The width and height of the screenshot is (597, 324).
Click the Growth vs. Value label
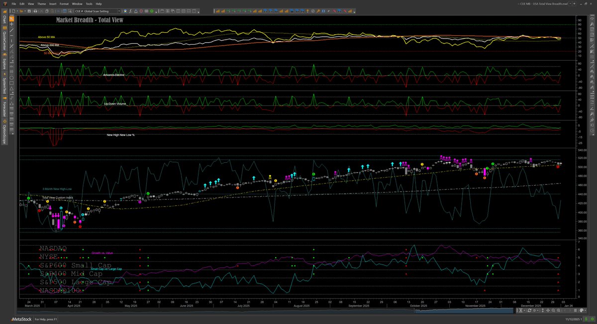tap(102, 253)
